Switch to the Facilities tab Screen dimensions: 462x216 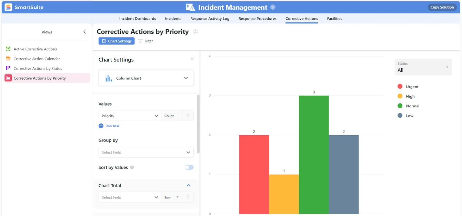click(335, 19)
